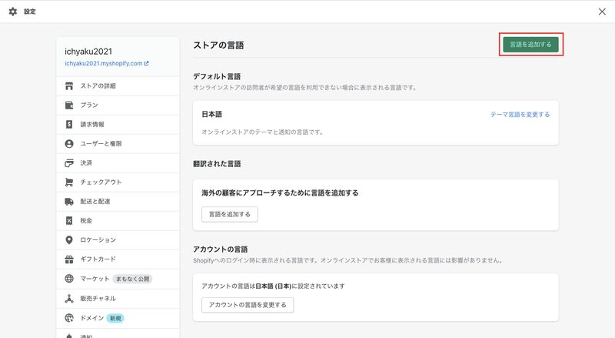Open 税金 tax settings
Image resolution: width=615 pixels, height=338 pixels.
click(118, 220)
